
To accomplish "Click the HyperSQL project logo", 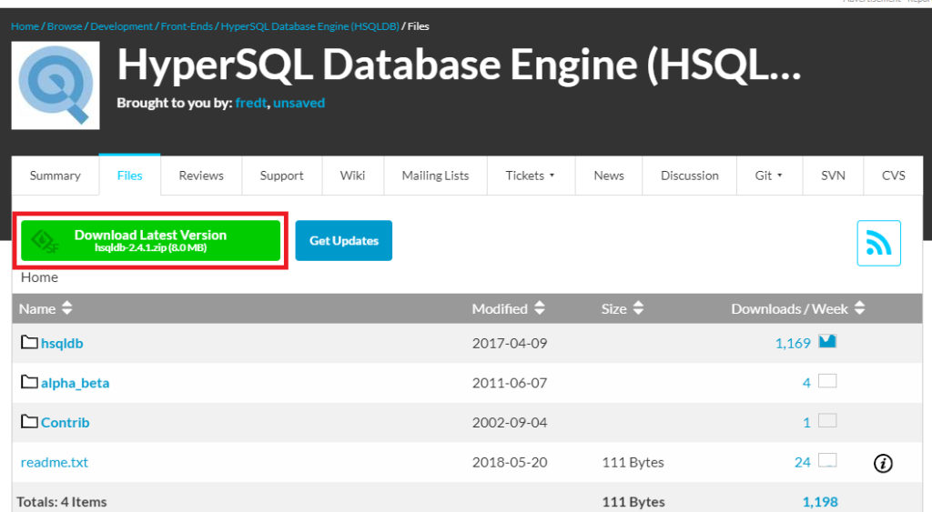I will click(x=56, y=85).
